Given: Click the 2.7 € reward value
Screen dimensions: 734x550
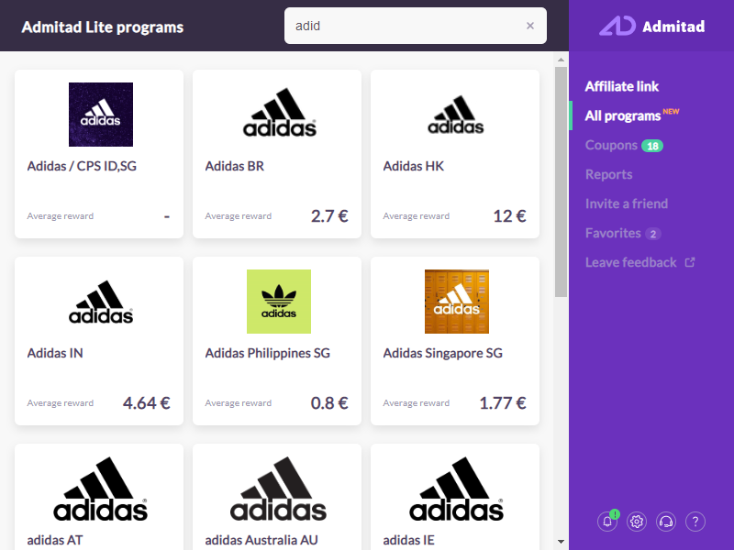Looking at the screenshot, I should point(329,216).
